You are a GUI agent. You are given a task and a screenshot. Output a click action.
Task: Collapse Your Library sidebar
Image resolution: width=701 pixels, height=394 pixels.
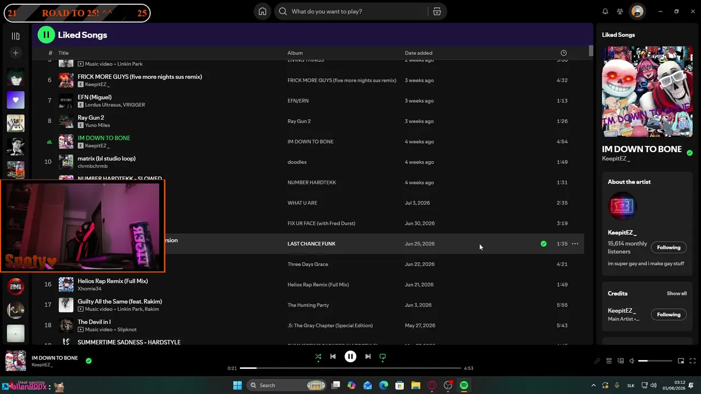click(x=15, y=36)
